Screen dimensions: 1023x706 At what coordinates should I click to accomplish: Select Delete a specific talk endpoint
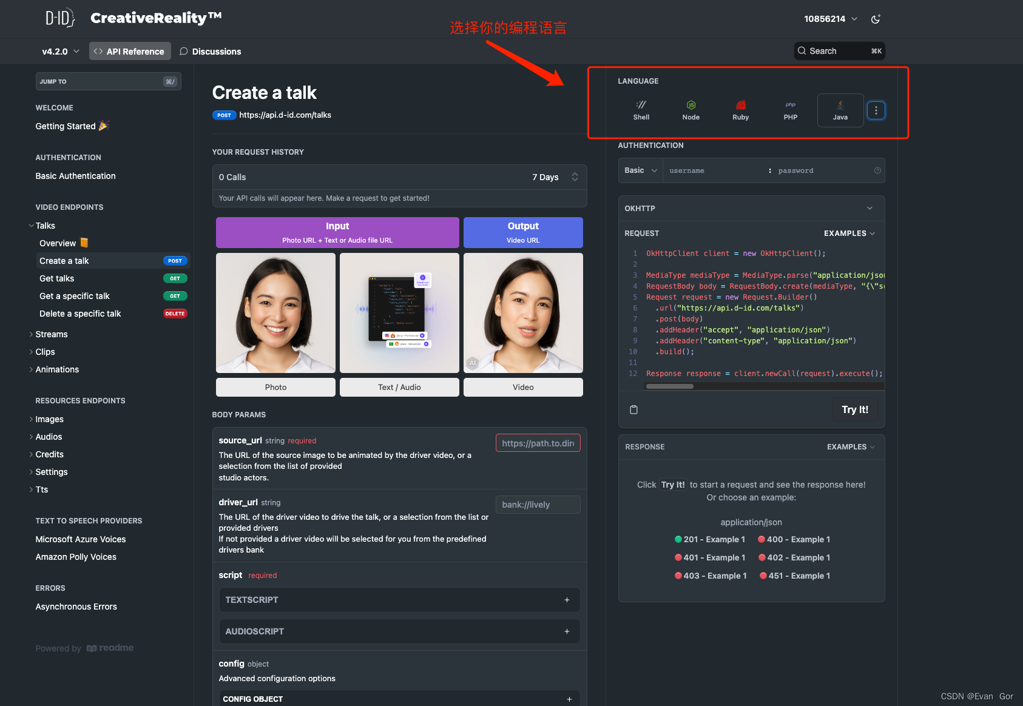[x=113, y=314]
